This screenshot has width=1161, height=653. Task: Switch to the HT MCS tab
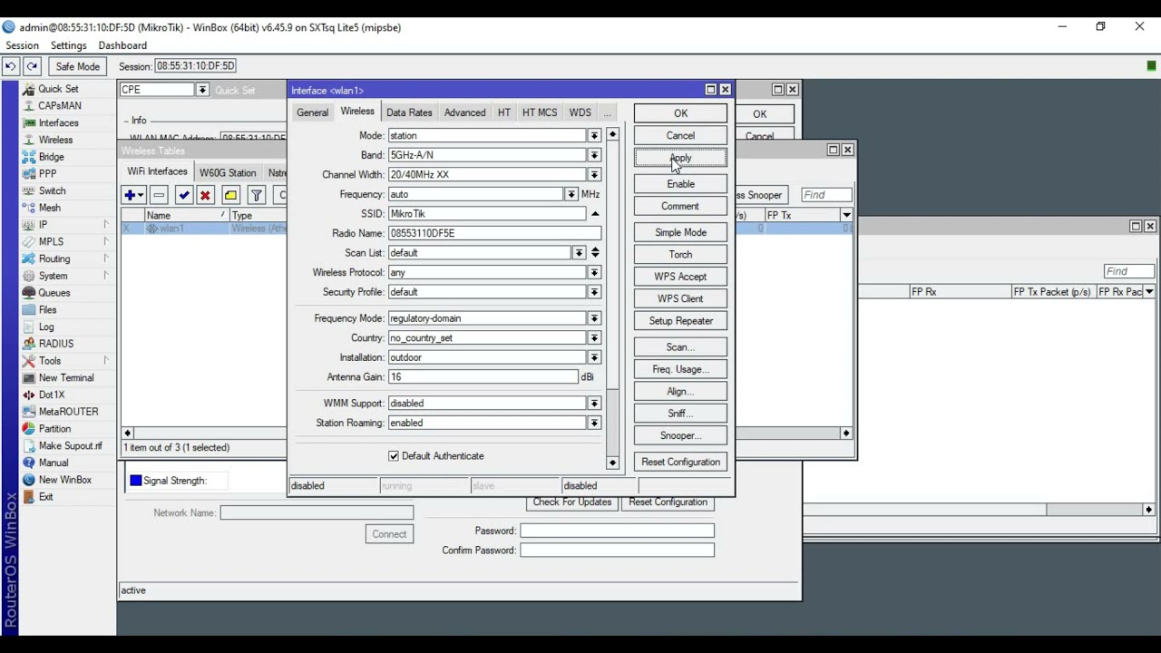pyautogui.click(x=540, y=112)
